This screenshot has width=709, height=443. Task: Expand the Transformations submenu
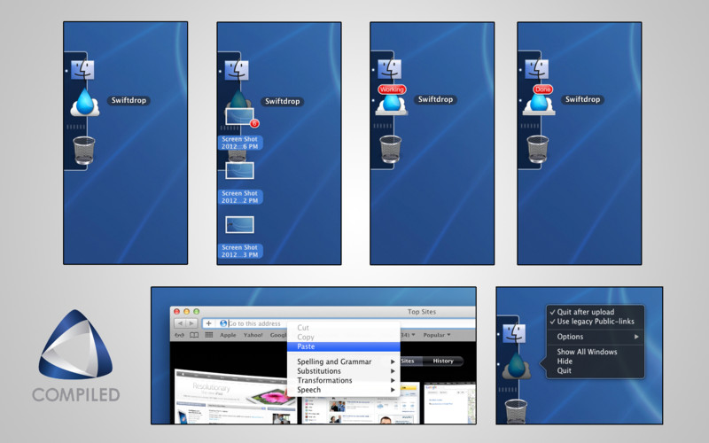[344, 381]
